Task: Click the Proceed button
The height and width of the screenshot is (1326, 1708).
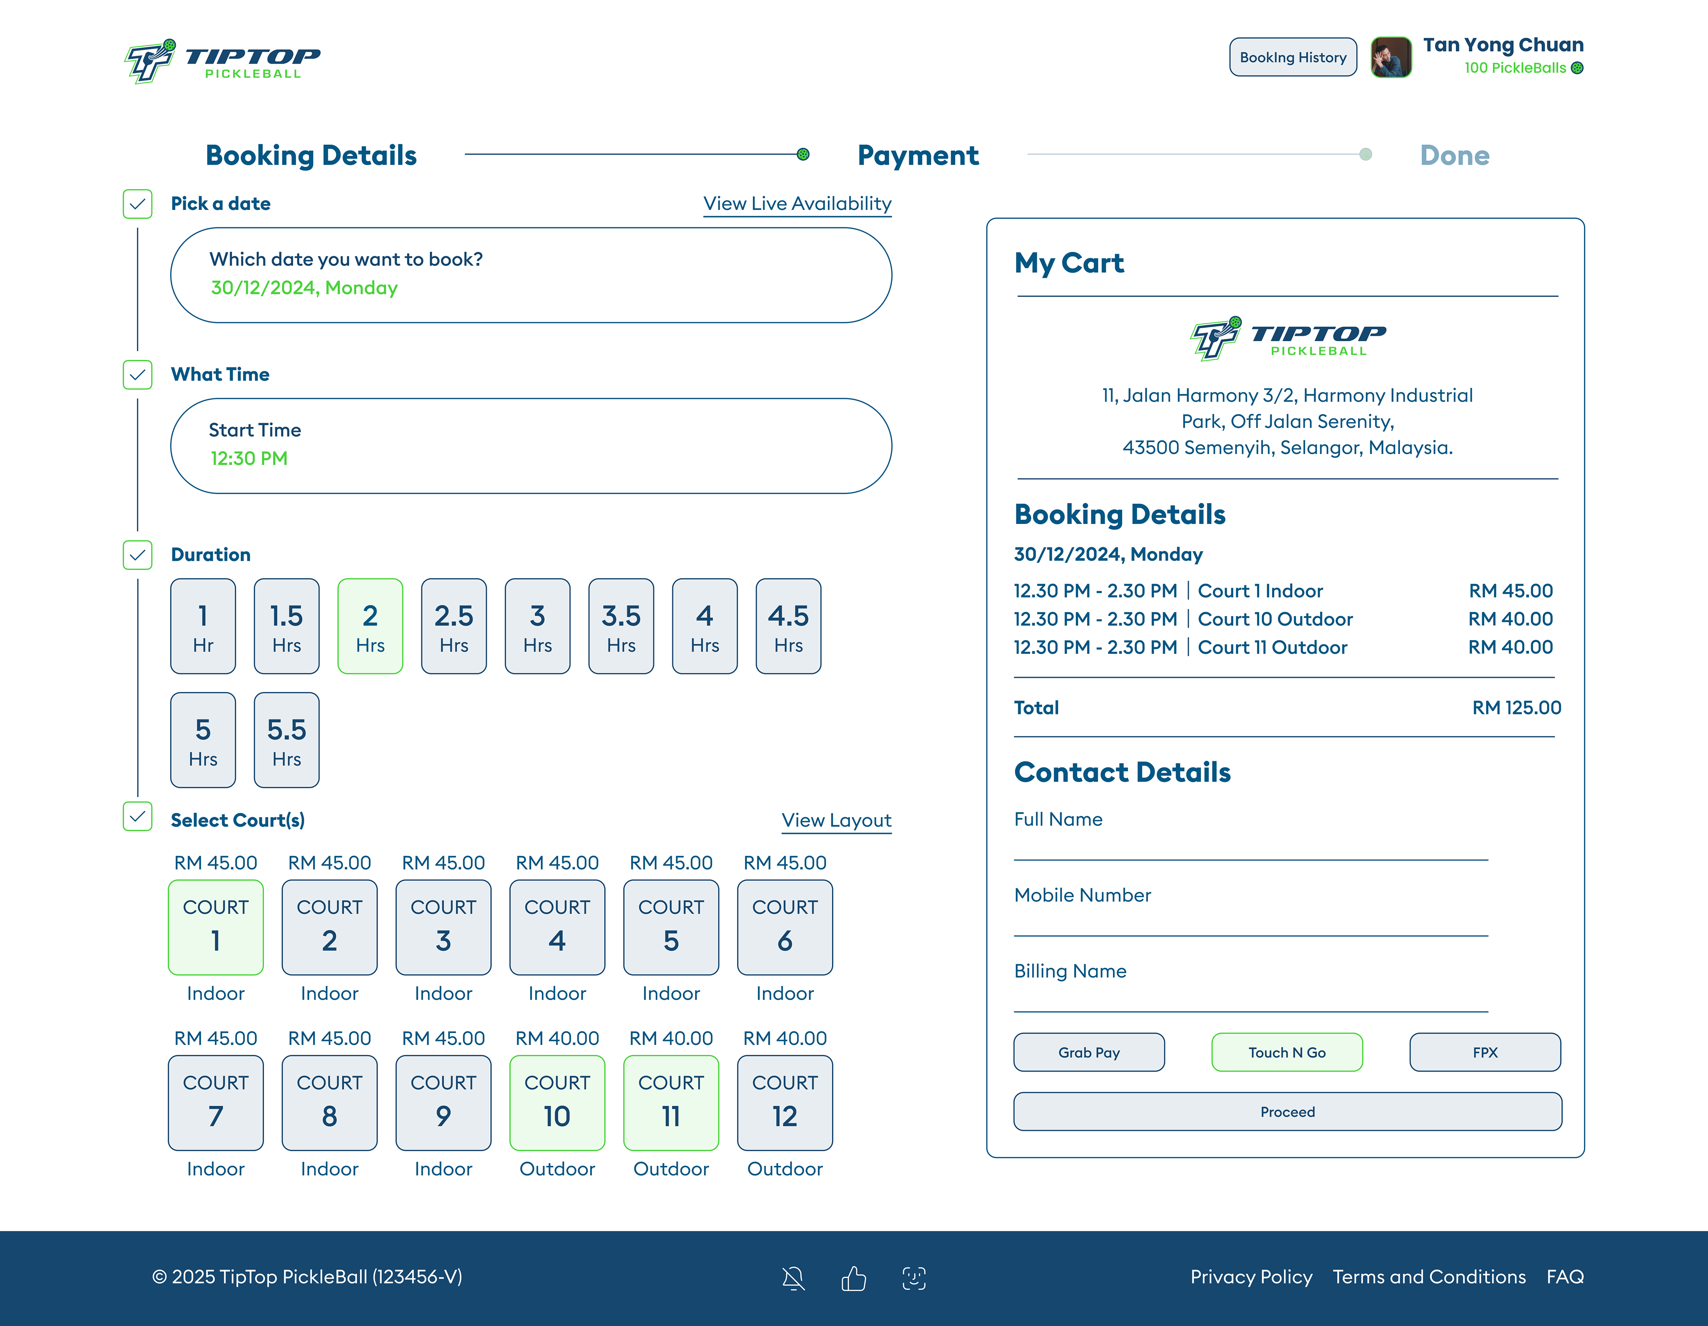Action: click(1287, 1112)
